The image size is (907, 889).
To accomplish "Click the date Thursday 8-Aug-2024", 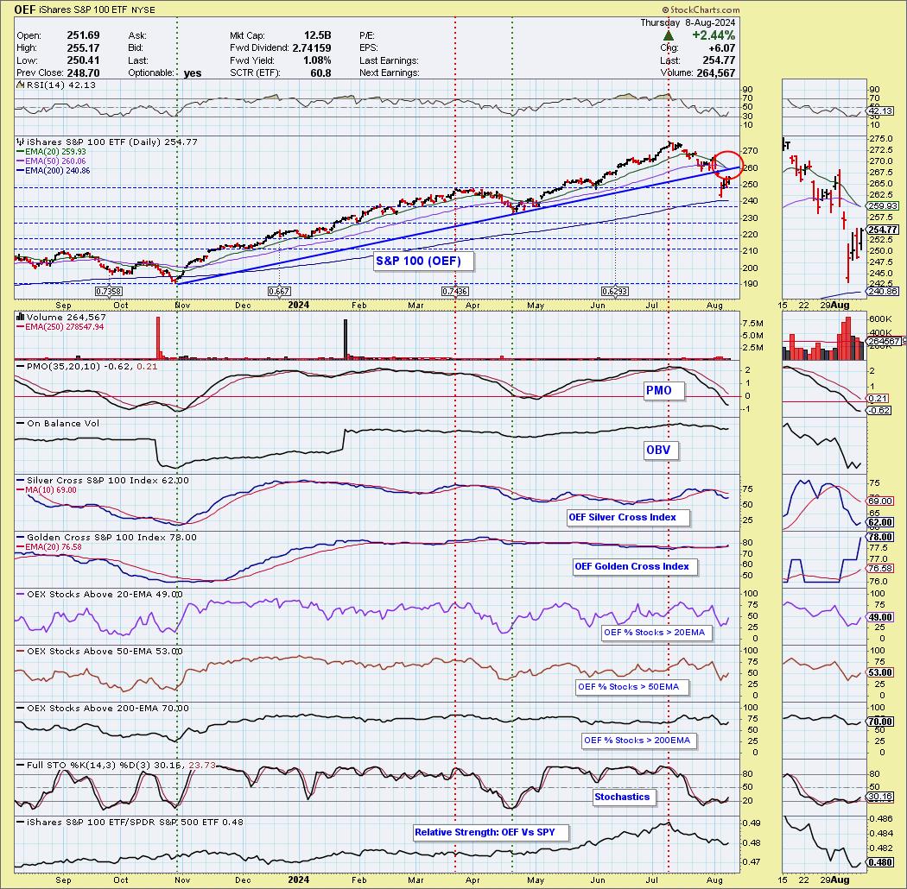I will click(x=688, y=22).
